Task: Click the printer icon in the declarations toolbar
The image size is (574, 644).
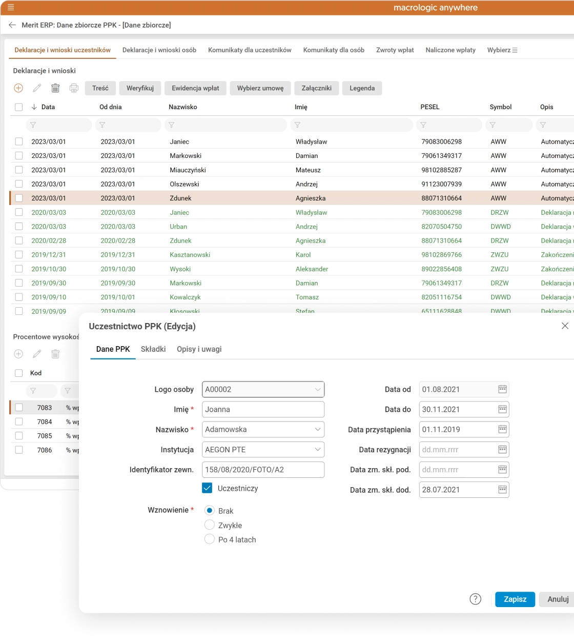Action: click(74, 88)
